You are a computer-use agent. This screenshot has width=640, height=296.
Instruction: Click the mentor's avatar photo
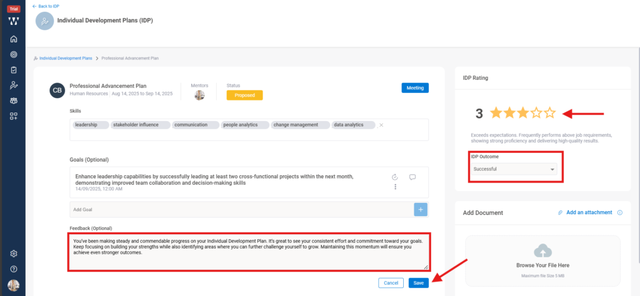point(199,95)
